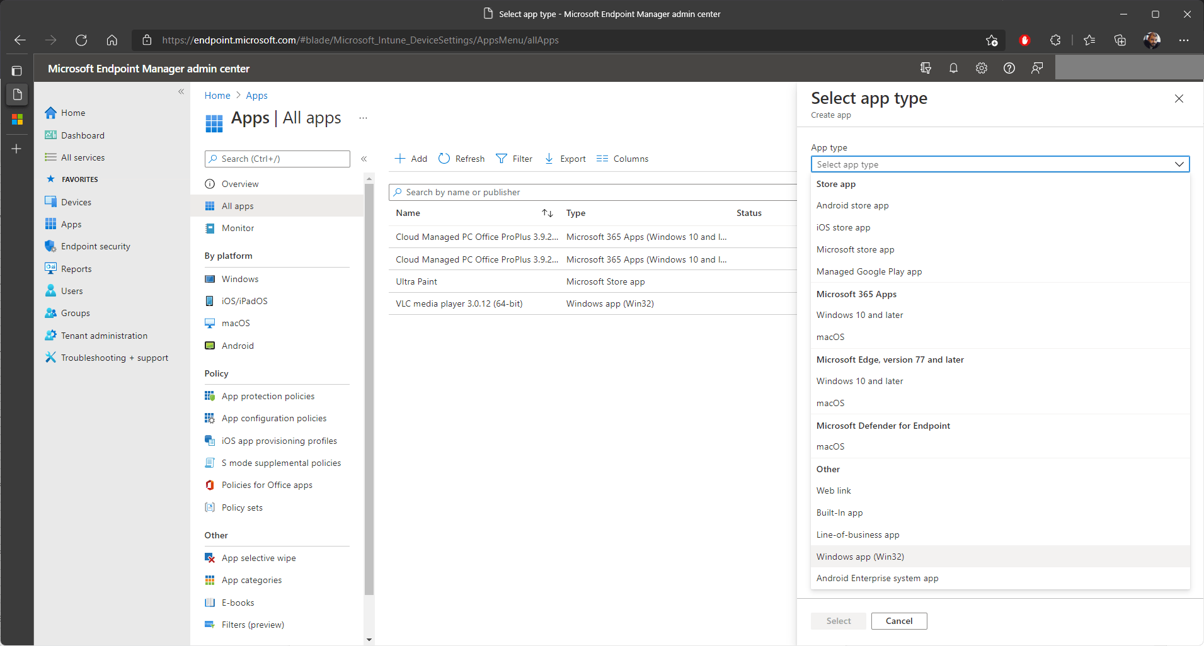Choose Built-In app option
The height and width of the screenshot is (646, 1204).
click(1000, 513)
